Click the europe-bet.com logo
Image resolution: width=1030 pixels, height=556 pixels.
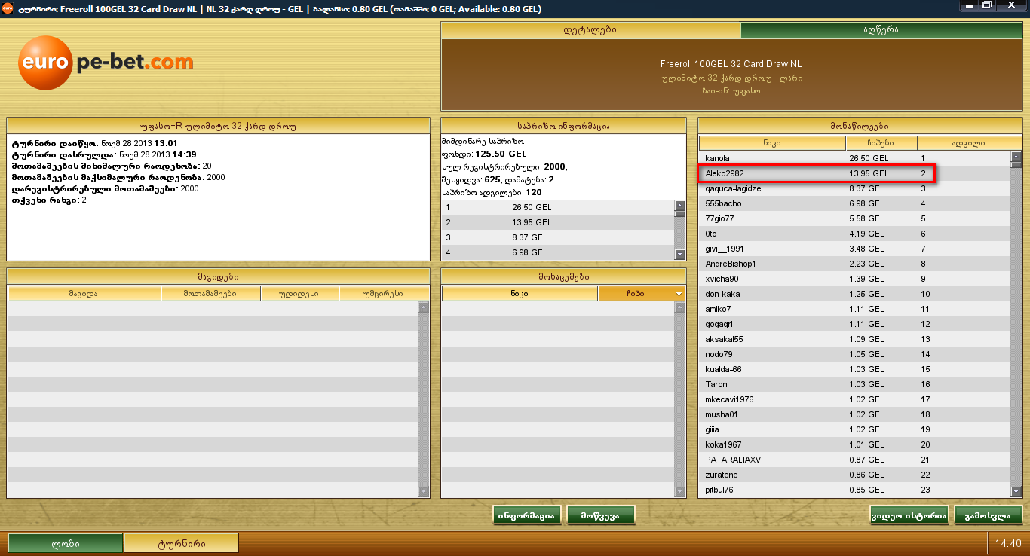click(106, 62)
